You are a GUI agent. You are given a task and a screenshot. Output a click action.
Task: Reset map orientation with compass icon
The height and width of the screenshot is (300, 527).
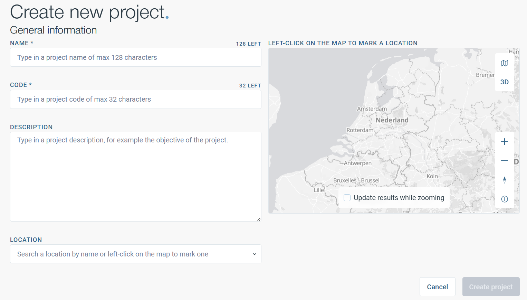click(504, 180)
